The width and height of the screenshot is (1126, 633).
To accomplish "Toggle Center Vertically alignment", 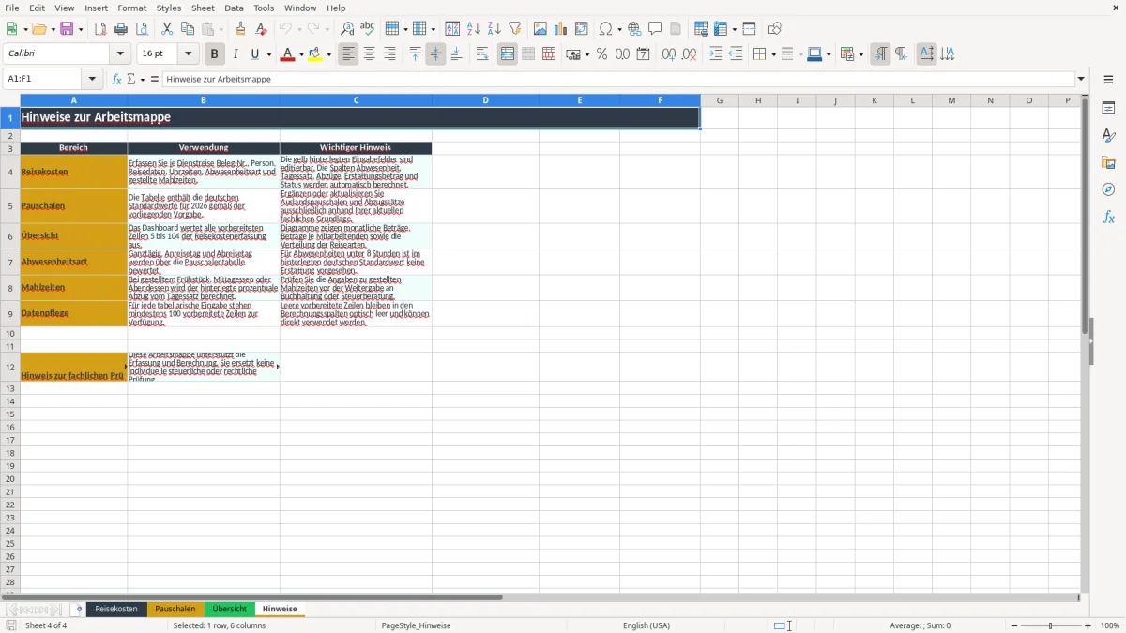I will [x=435, y=54].
